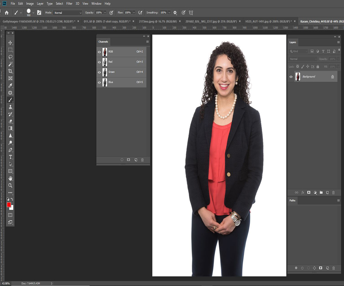Hide the Red channel visibility

(99, 62)
